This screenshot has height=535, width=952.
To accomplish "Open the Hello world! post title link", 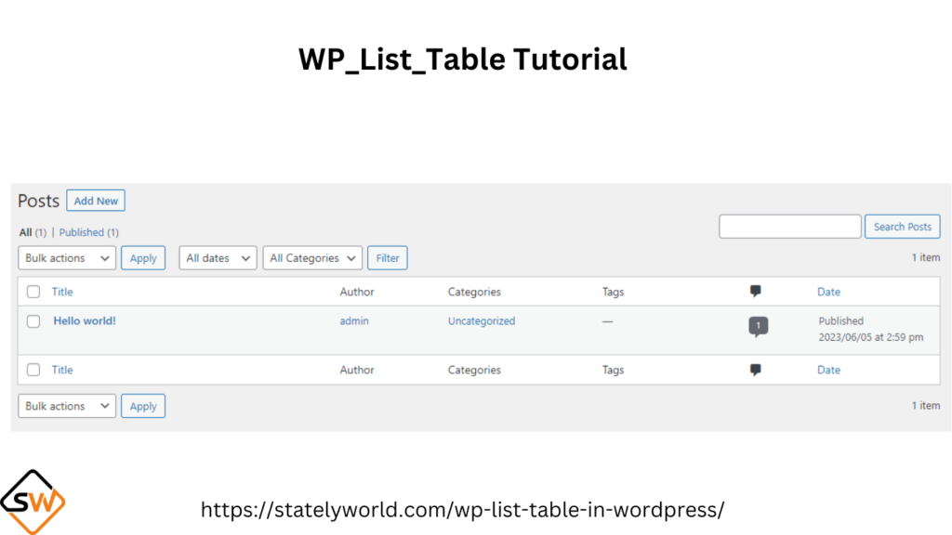I will 85,320.
